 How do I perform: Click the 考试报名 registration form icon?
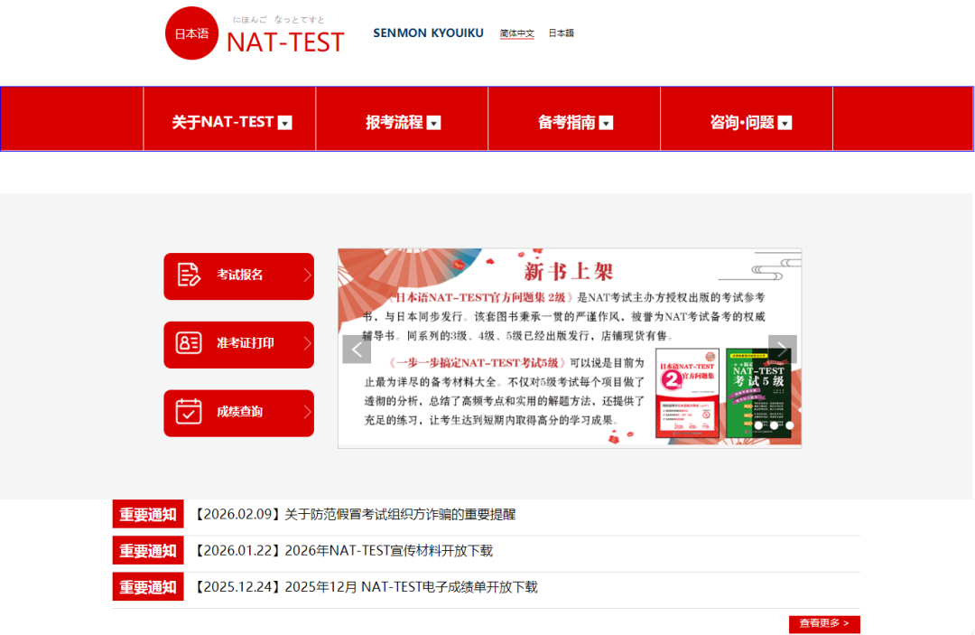(x=188, y=275)
